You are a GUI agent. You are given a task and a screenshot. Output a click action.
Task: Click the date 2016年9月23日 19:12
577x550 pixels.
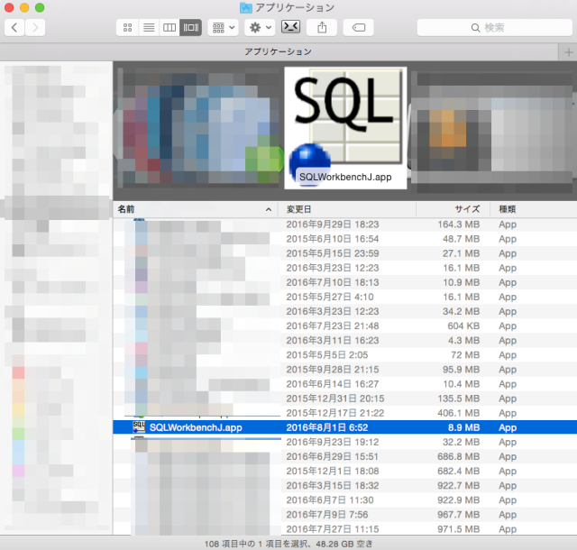(x=333, y=442)
